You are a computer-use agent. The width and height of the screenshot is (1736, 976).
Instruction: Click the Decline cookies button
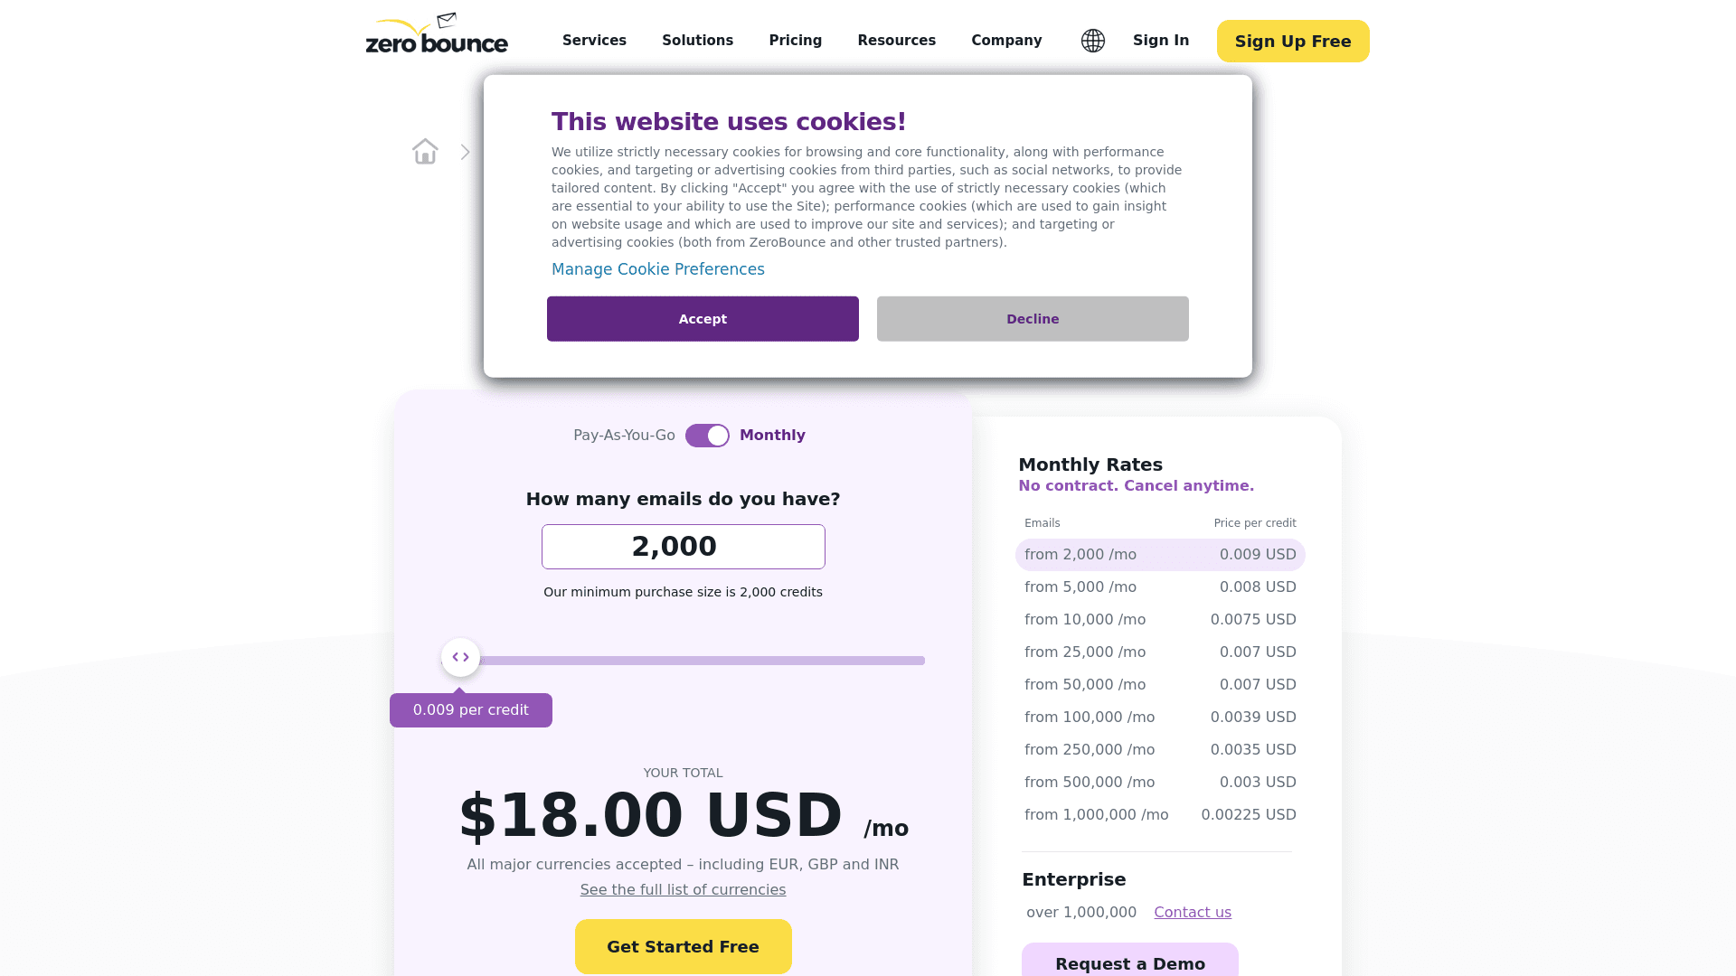pyautogui.click(x=1033, y=318)
